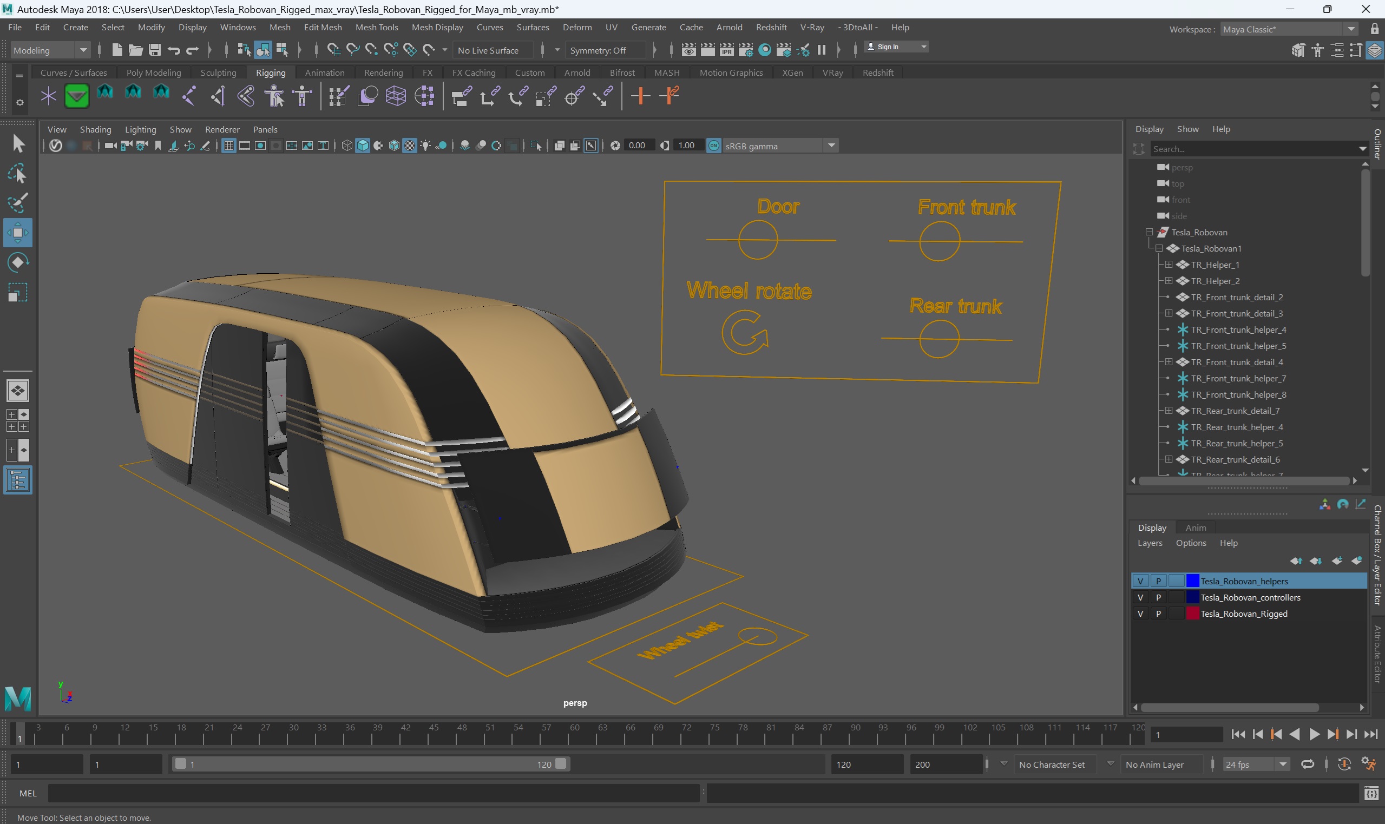The height and width of the screenshot is (824, 1385).
Task: Click the Open scene folder icon
Action: tap(135, 50)
